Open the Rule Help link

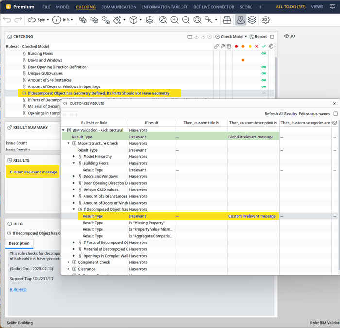click(x=18, y=289)
